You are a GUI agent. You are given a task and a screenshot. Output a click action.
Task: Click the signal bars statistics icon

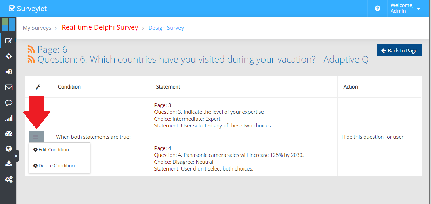[x=9, y=118]
